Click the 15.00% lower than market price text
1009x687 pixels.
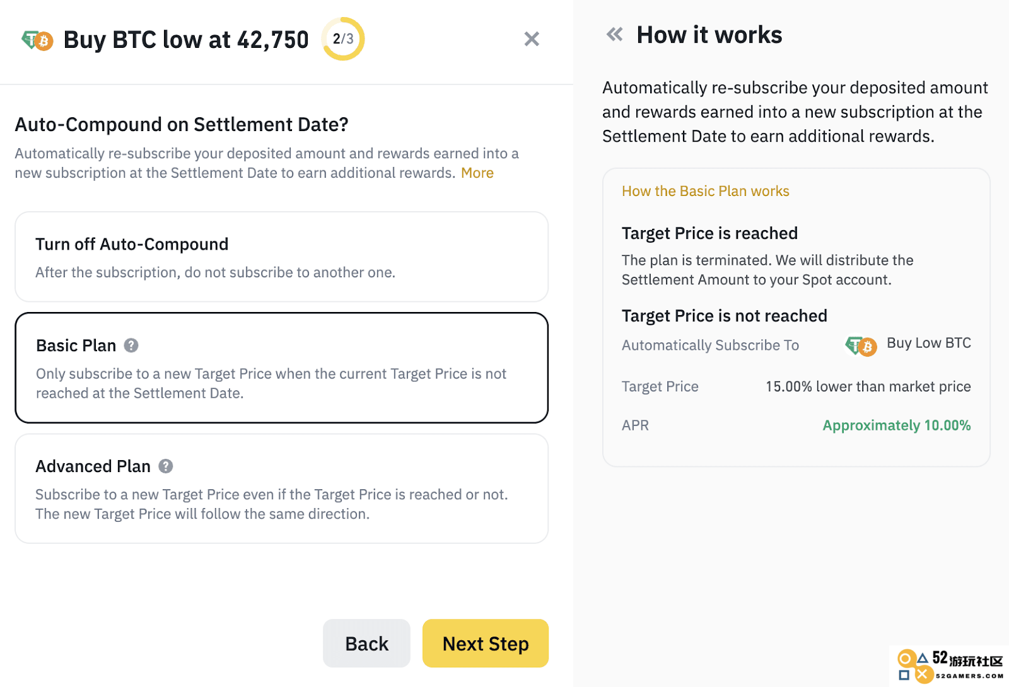tap(868, 386)
